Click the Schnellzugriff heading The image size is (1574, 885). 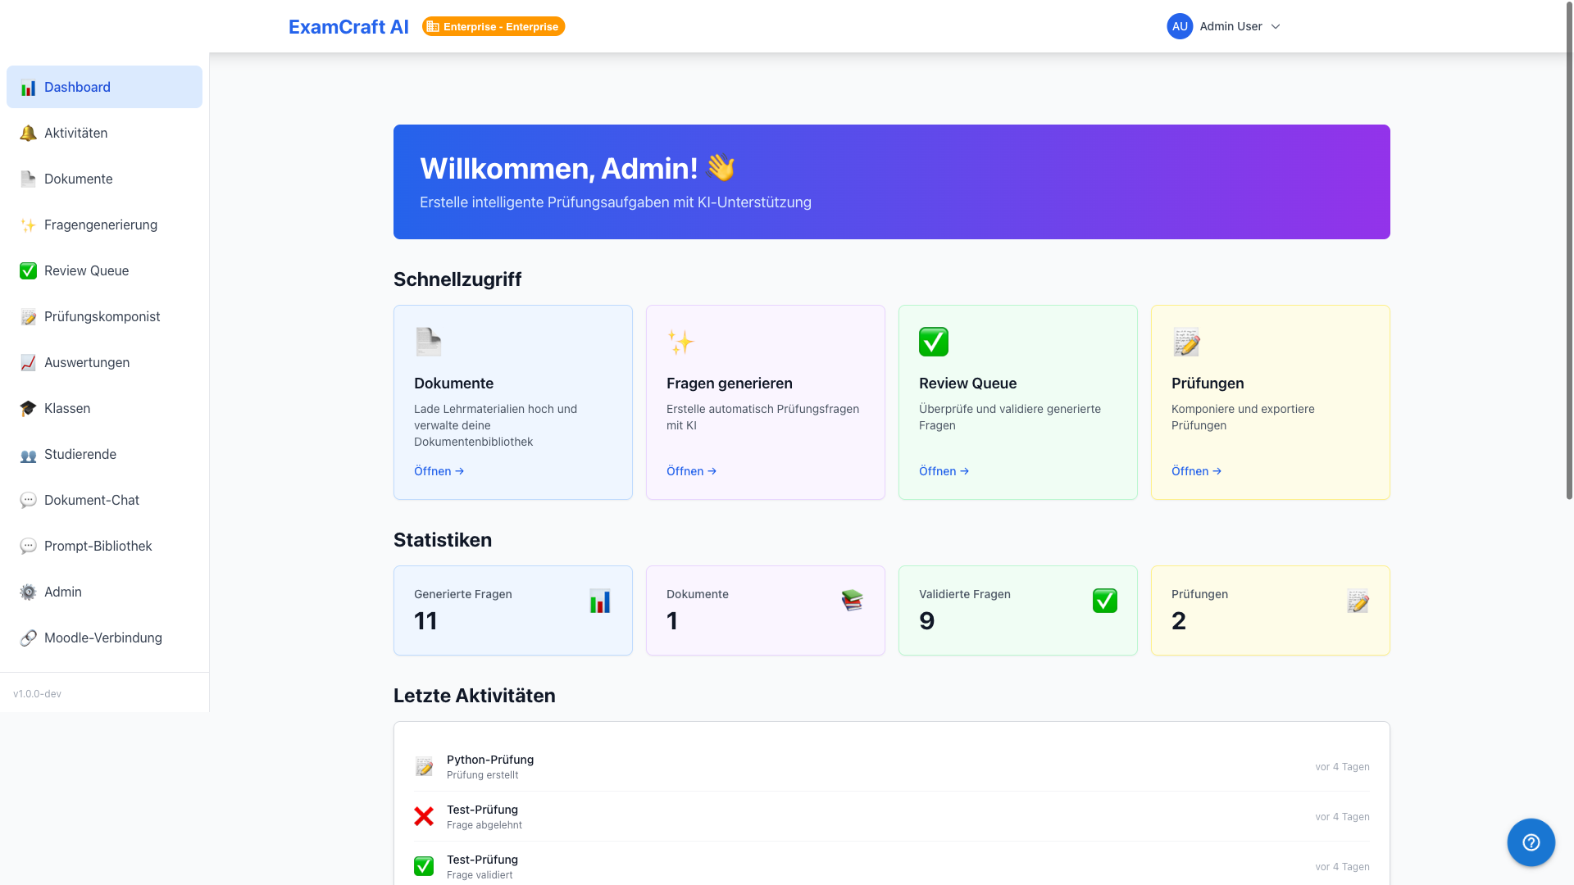(x=457, y=279)
